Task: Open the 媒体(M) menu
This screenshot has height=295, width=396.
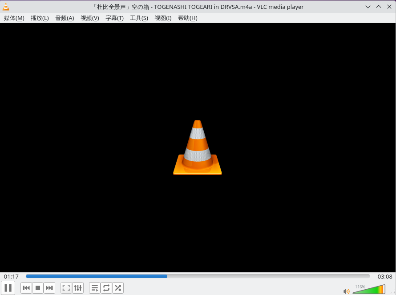Action: (14, 18)
